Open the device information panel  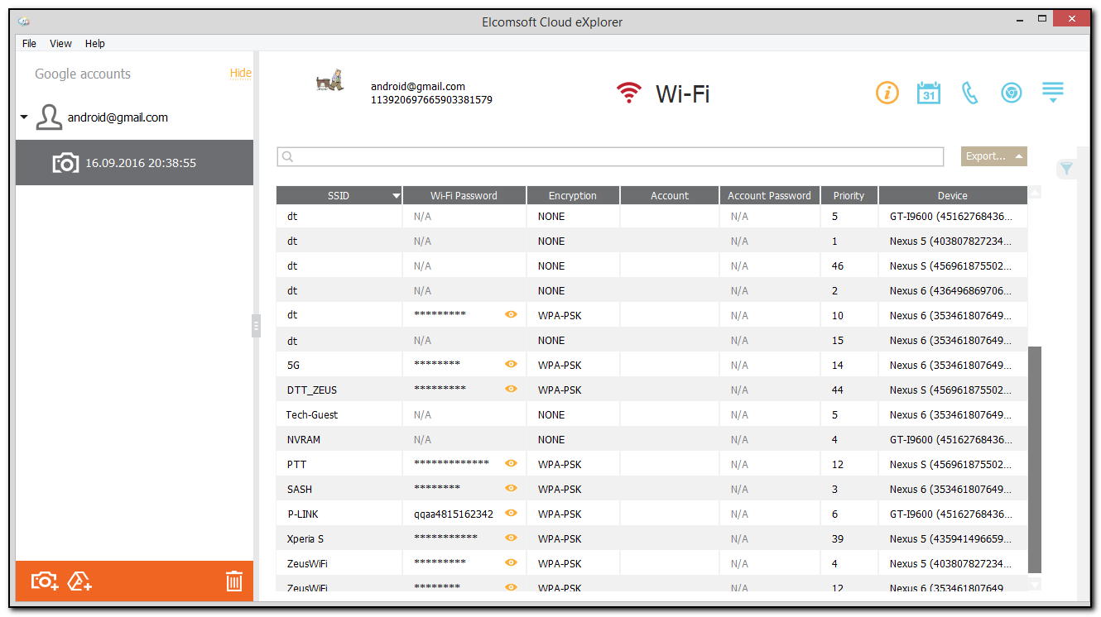pyautogui.click(x=887, y=93)
